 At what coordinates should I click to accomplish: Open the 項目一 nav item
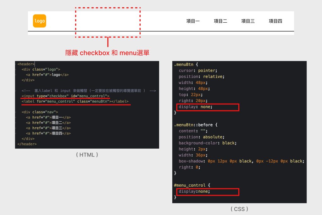[x=193, y=21]
